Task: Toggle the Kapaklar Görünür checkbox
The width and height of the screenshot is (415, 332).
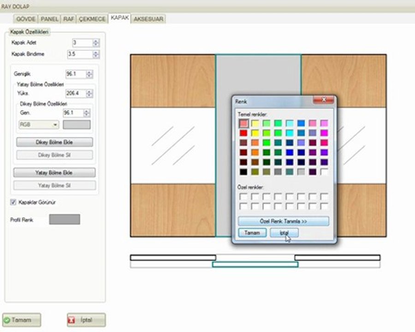Action: [x=13, y=202]
